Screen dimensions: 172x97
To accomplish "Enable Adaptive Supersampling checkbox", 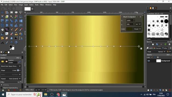I will click(x=1, y=88).
